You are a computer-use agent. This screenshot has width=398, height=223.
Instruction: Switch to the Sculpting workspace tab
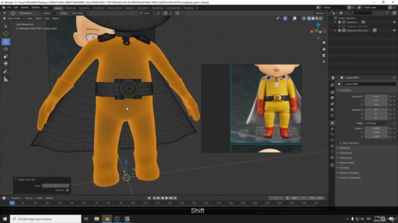[84, 8]
